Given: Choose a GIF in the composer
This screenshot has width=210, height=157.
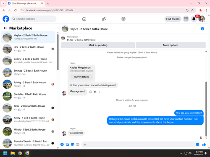Looking at the screenshot, I should pyautogui.click(x=78, y=144).
